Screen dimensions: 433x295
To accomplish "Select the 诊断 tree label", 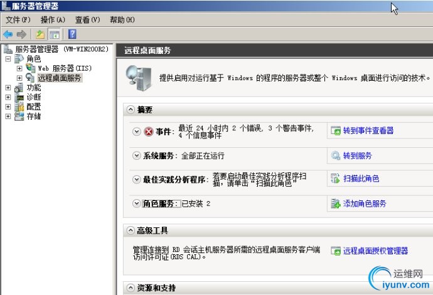I will (x=34, y=97).
